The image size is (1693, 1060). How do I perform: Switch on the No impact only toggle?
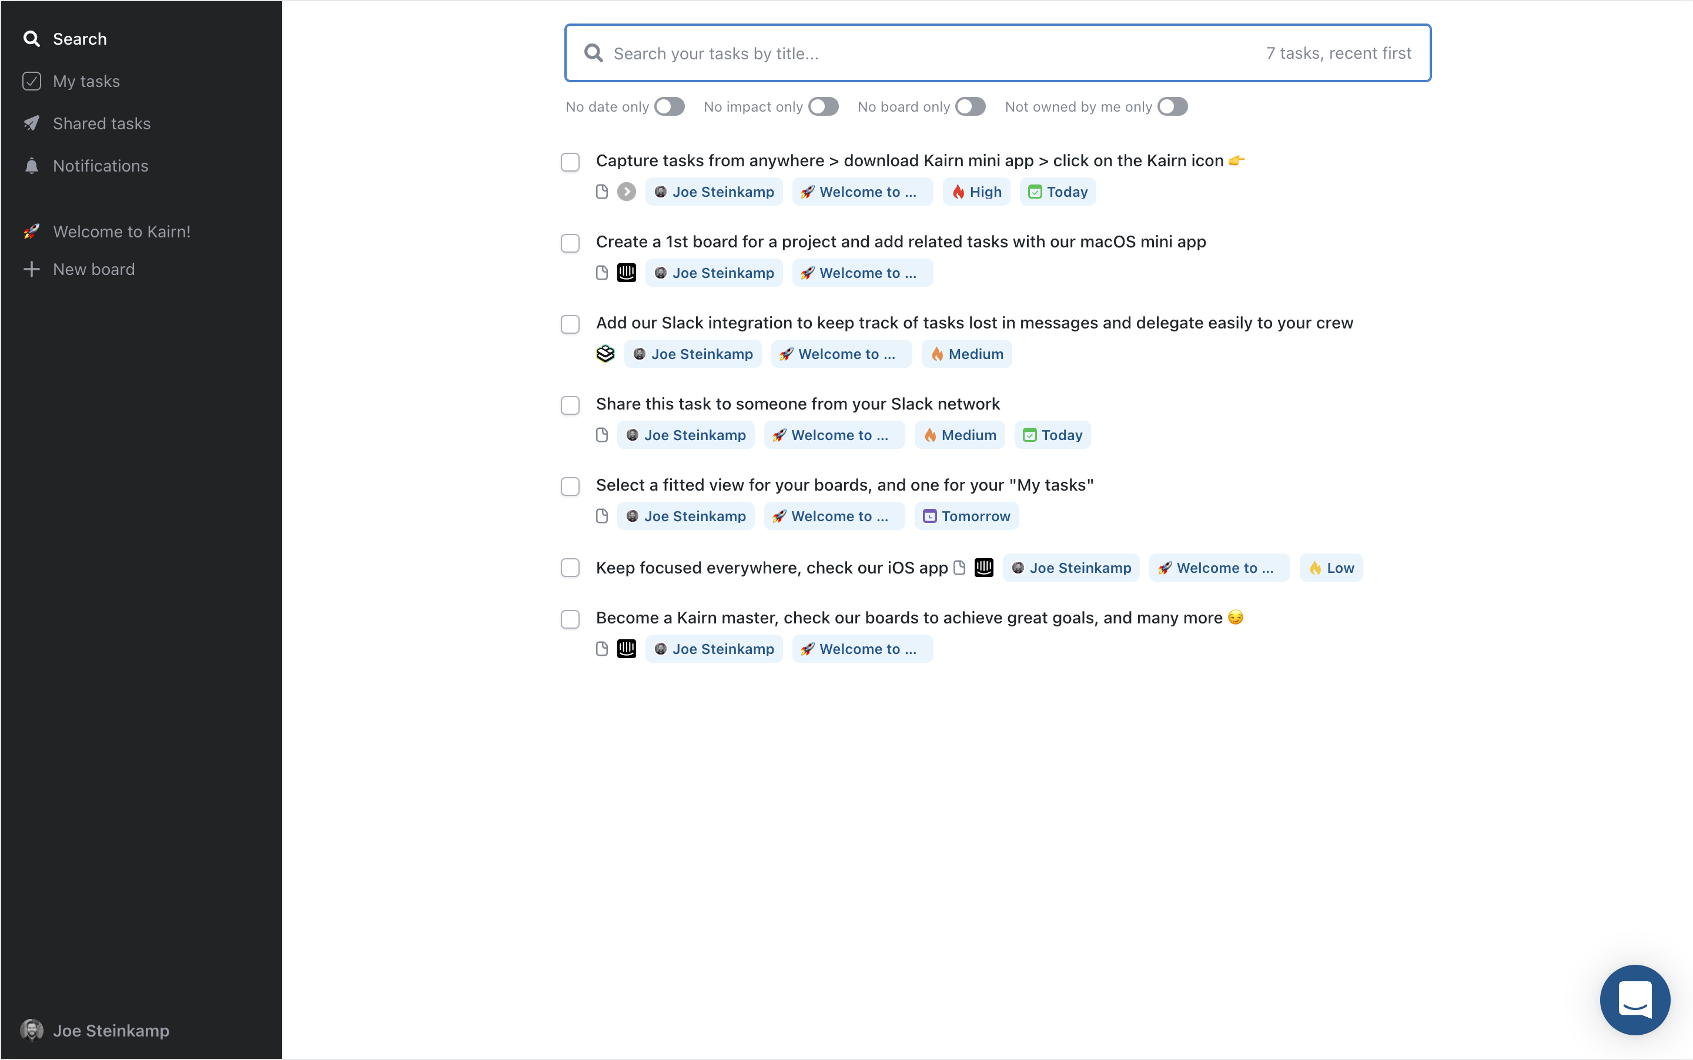tap(822, 106)
